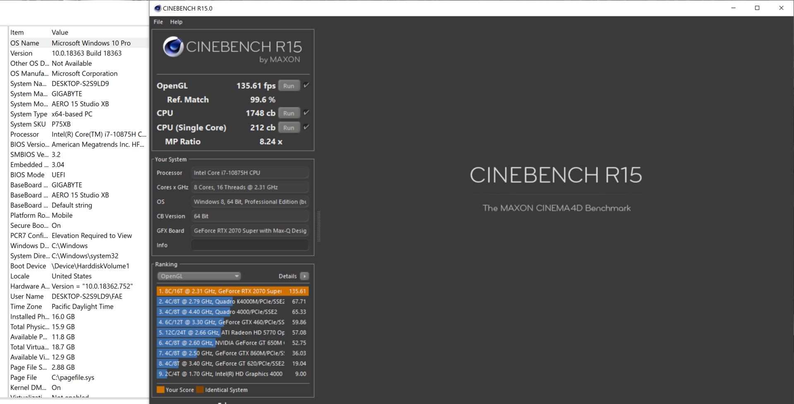Viewport: 794px width, 404px height.
Task: Select the Boot Device row
Action: click(x=79, y=266)
